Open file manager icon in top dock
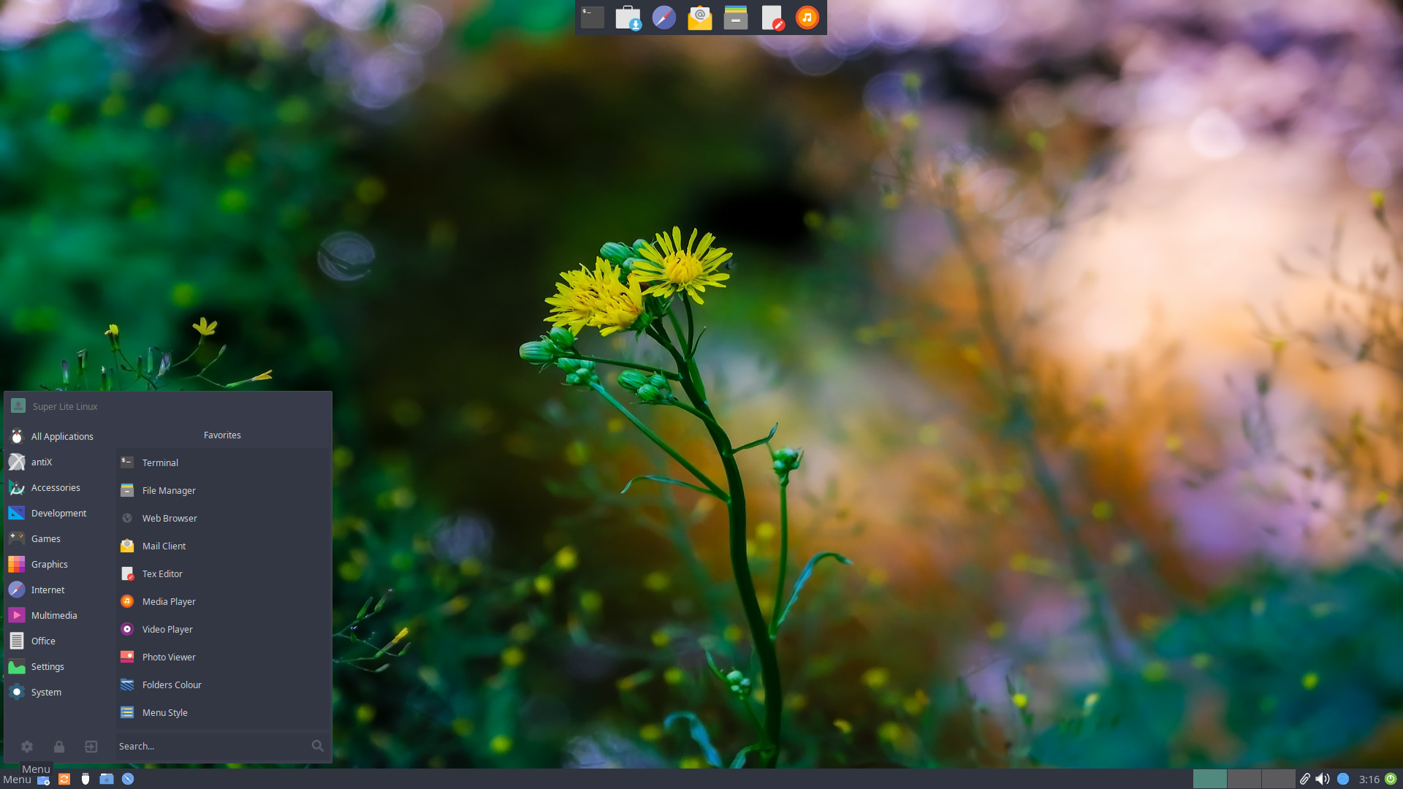The height and width of the screenshot is (789, 1403). tap(735, 18)
